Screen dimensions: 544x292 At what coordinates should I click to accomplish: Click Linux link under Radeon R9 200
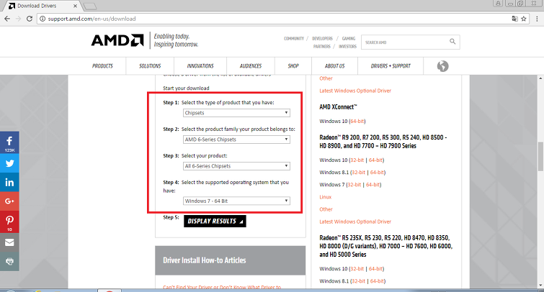[x=326, y=197]
